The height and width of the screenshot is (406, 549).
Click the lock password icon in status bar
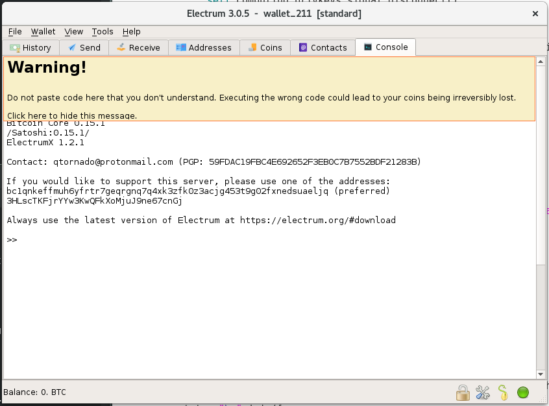pyautogui.click(x=463, y=392)
